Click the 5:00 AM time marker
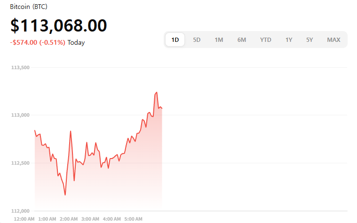357x223 pixels. [134, 219]
